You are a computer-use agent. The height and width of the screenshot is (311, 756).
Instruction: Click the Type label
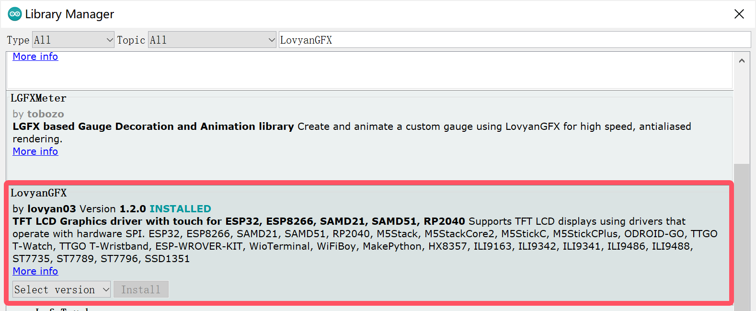[x=18, y=40]
